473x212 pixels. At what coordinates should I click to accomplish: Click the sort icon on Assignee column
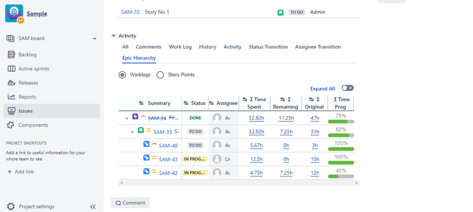click(212, 103)
